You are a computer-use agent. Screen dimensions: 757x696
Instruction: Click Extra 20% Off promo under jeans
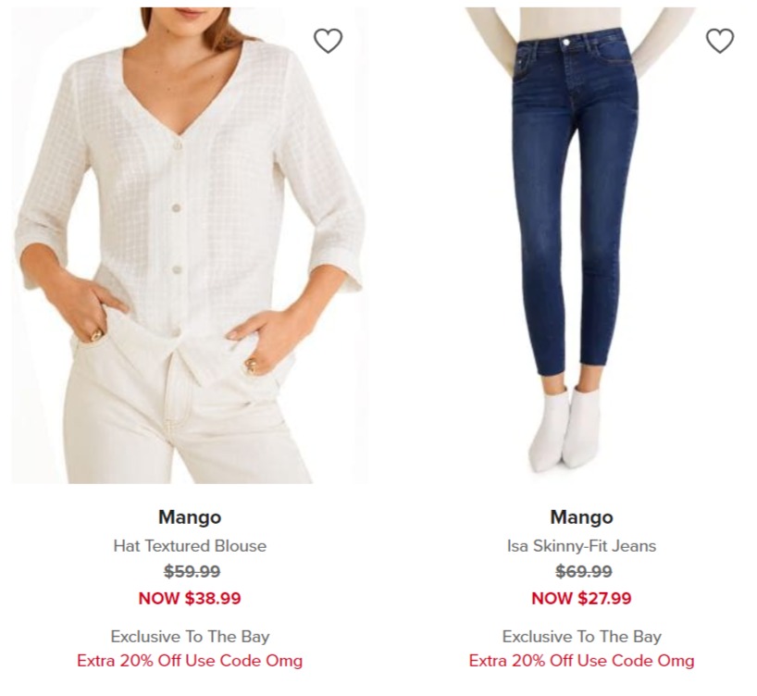(x=581, y=660)
